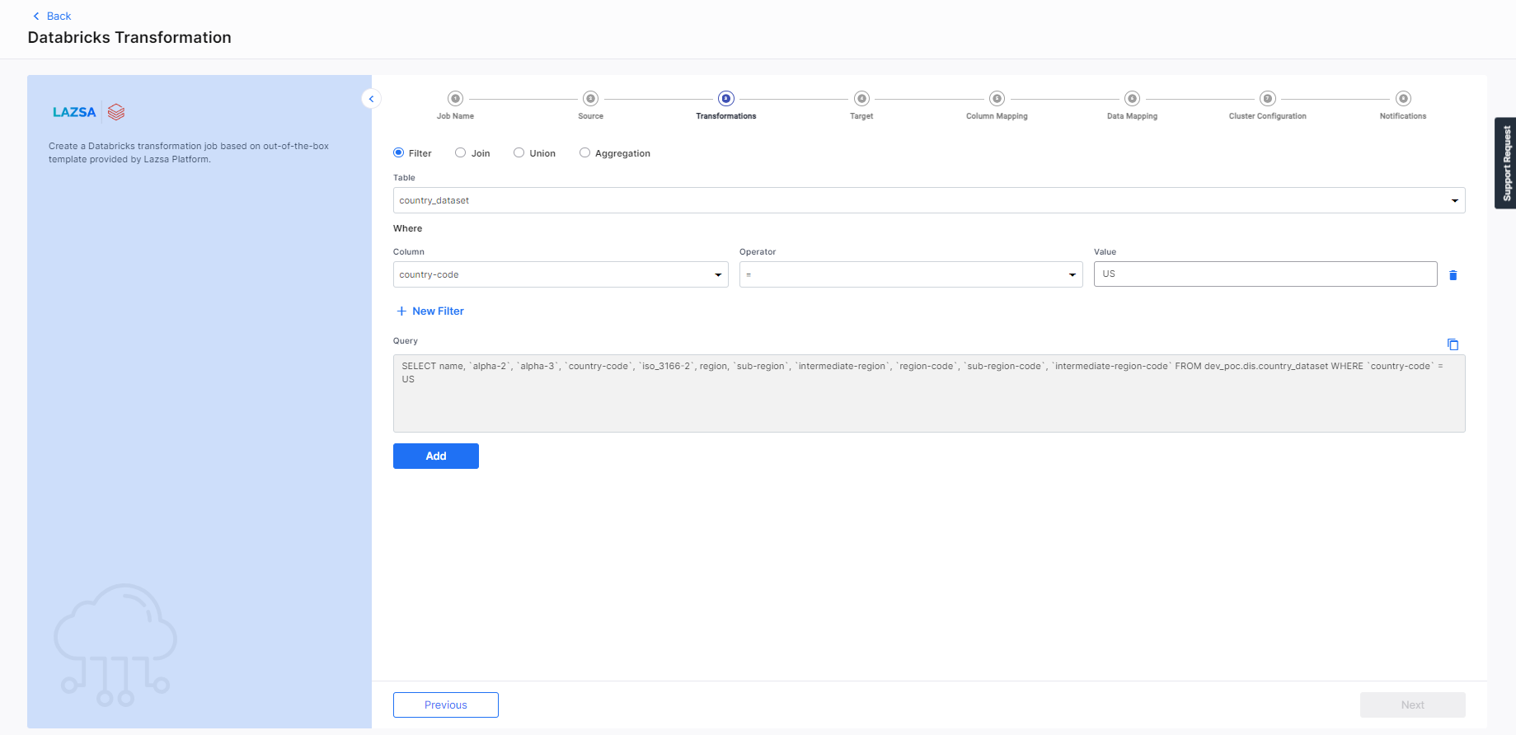The height and width of the screenshot is (735, 1516).
Task: Open the Table dropdown country_dataset
Action: [929, 200]
